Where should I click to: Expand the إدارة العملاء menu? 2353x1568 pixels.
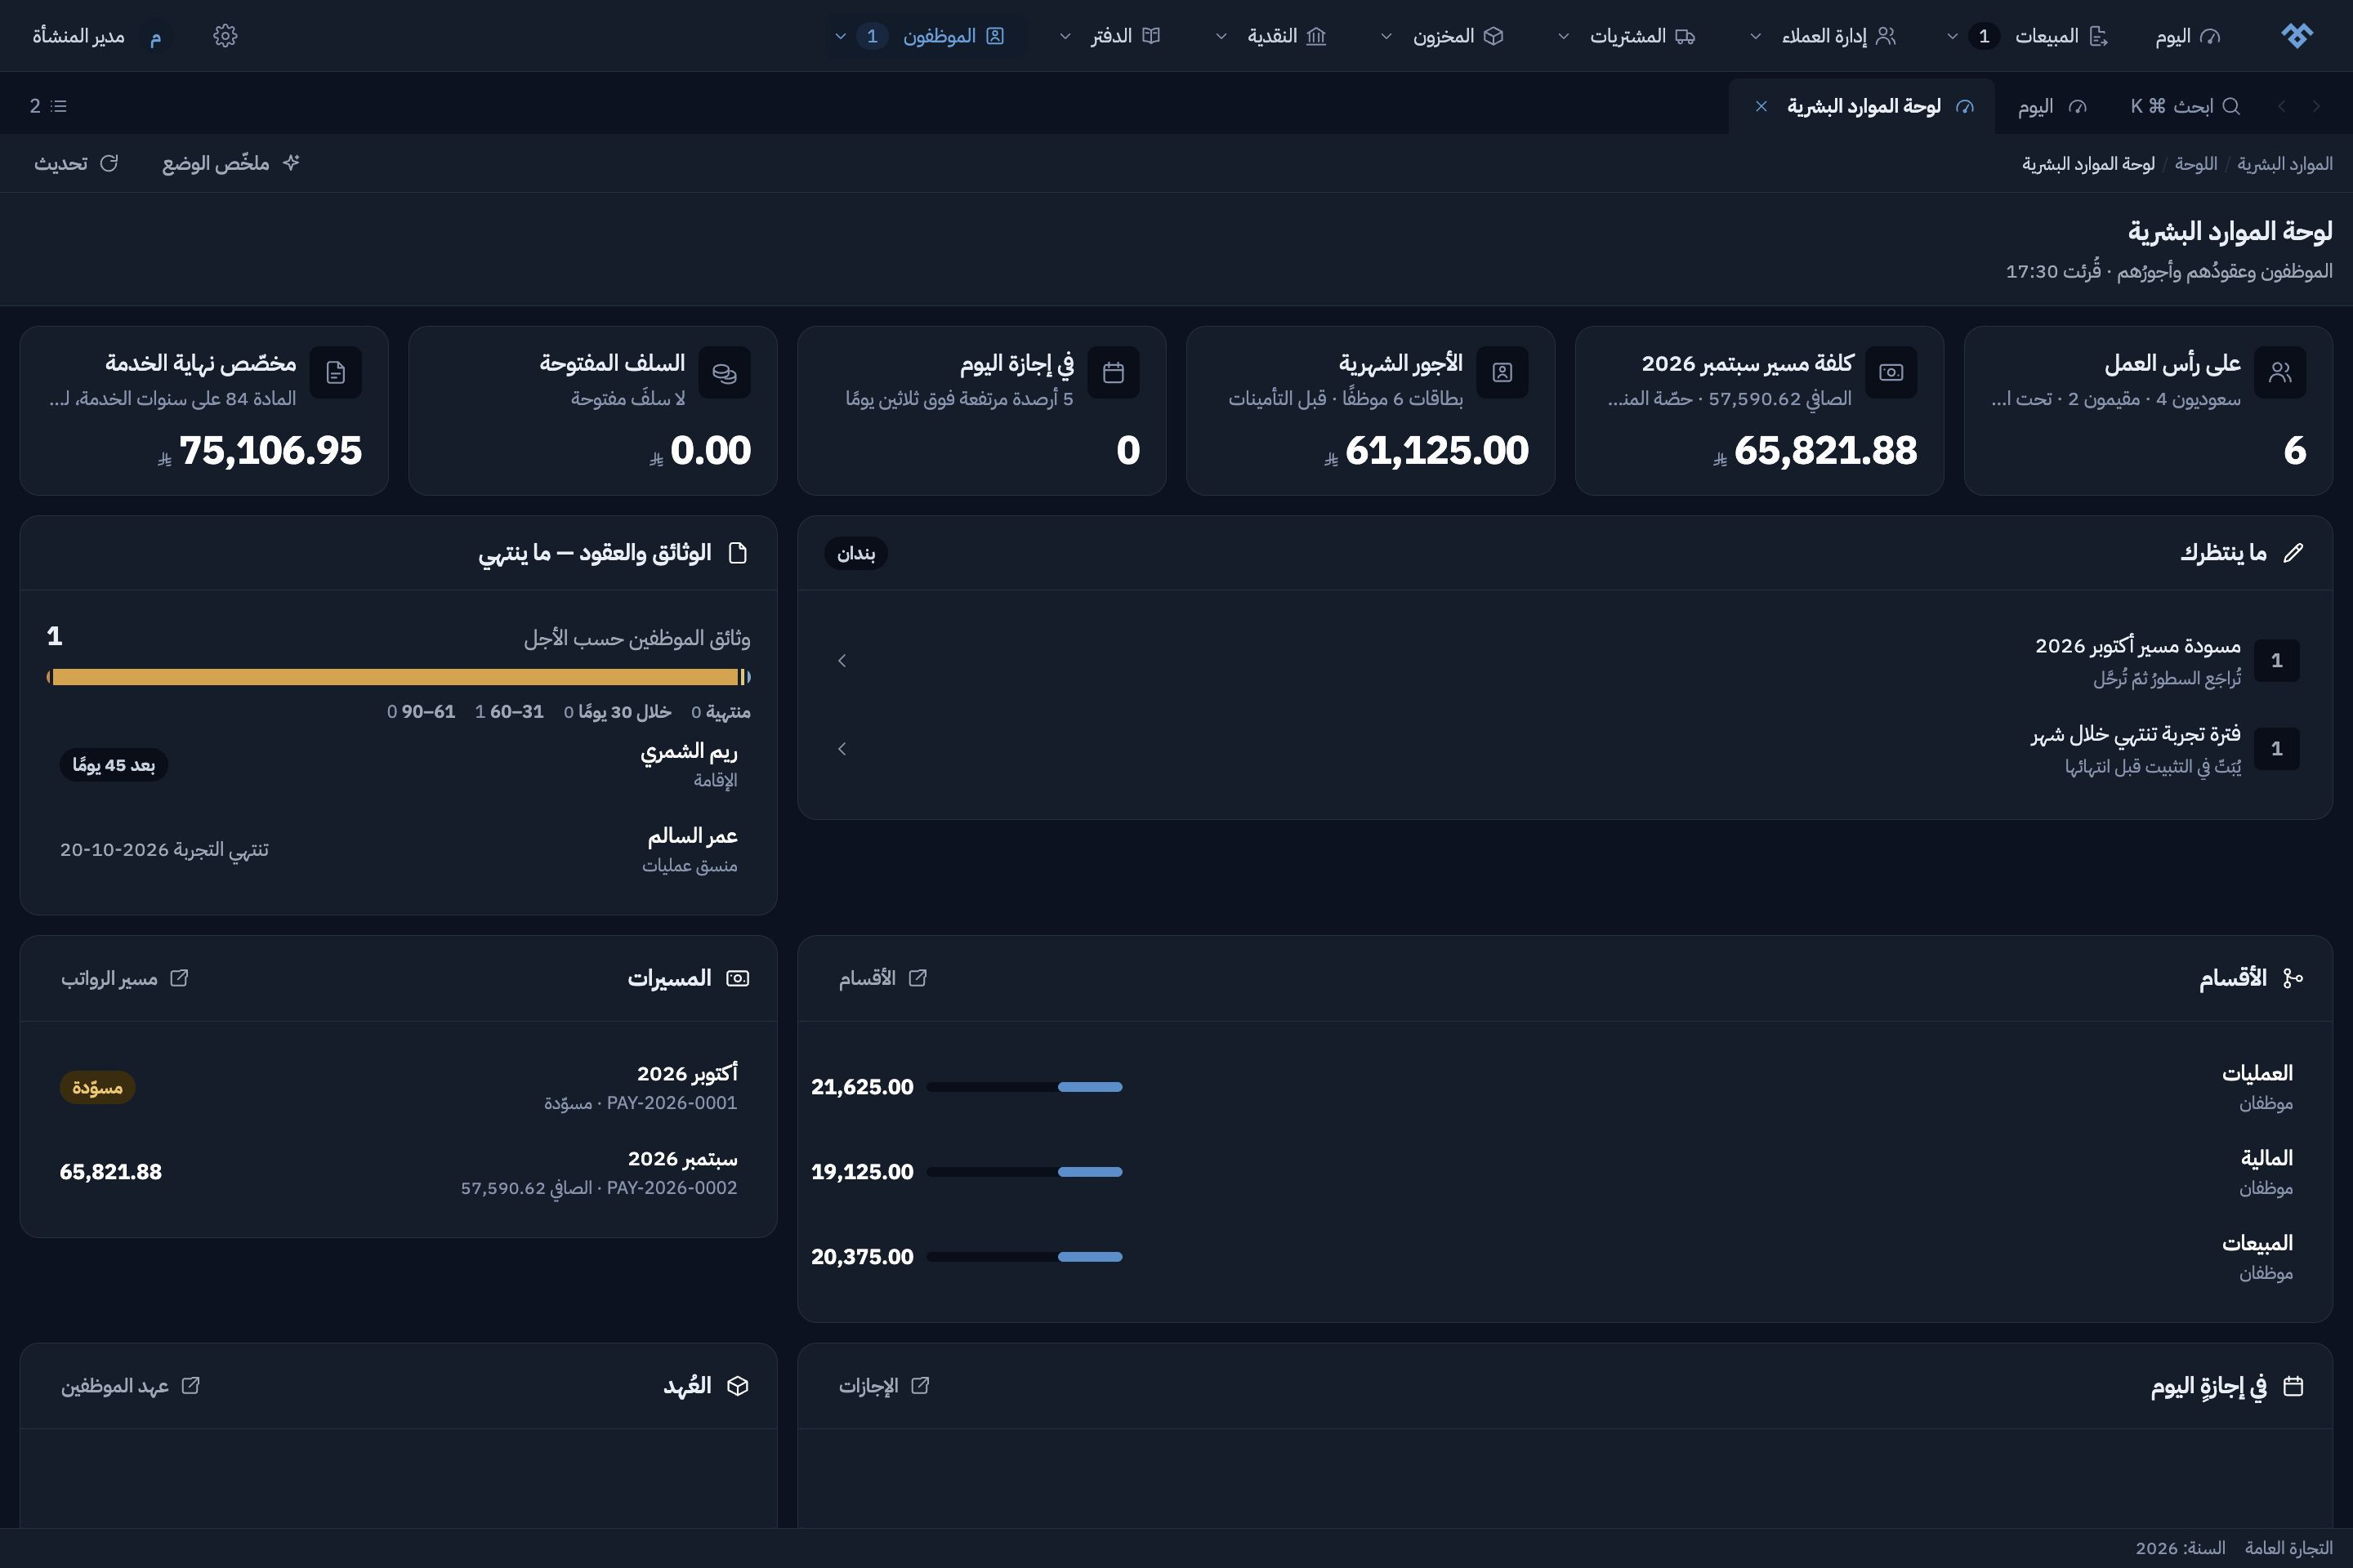[x=1823, y=36]
